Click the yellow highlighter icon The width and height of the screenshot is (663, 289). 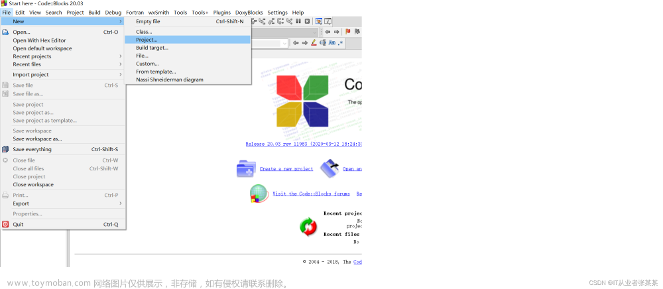coord(314,42)
